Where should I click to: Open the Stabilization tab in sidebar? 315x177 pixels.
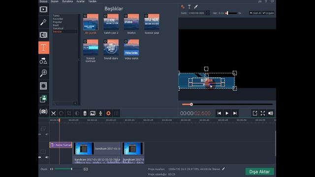click(x=43, y=86)
